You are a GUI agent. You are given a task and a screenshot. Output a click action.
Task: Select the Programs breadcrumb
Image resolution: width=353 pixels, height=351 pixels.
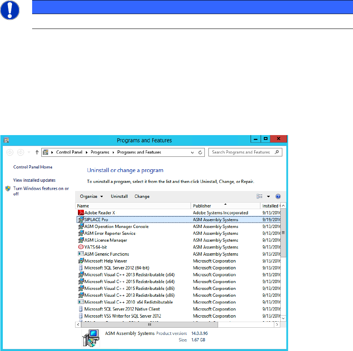pyautogui.click(x=100, y=152)
